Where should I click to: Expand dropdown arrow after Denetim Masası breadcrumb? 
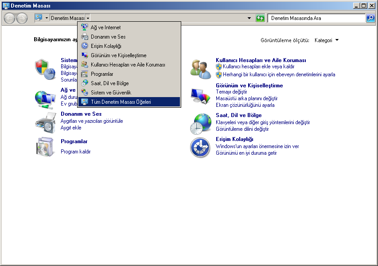[x=88, y=18]
